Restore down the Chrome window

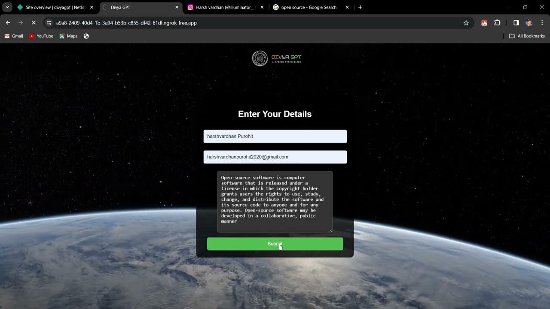(525, 7)
